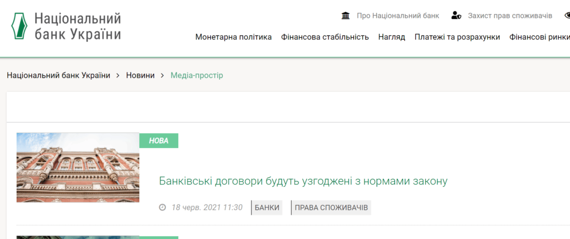The image size is (570, 239).
Task: Filter by the ПРАВА СПОЖИВАЧІВ tag
Action: (331, 208)
